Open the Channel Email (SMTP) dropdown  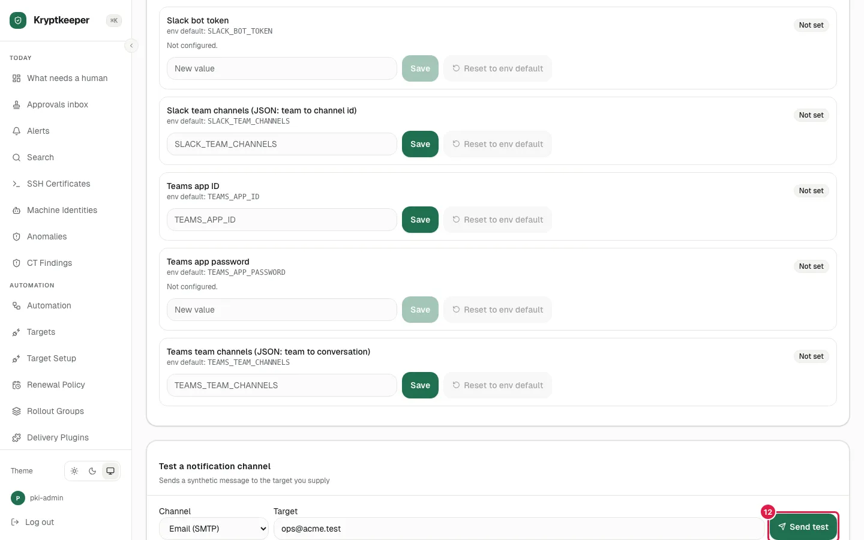pos(214,529)
